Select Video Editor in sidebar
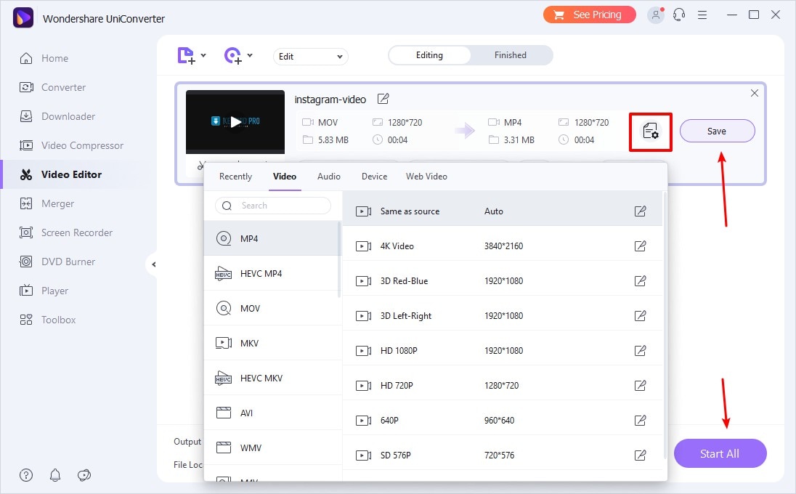The width and height of the screenshot is (796, 494). pos(60,174)
